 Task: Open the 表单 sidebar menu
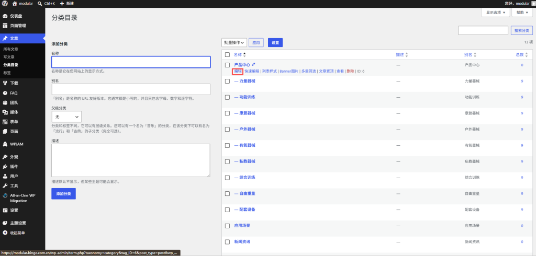coord(23,122)
